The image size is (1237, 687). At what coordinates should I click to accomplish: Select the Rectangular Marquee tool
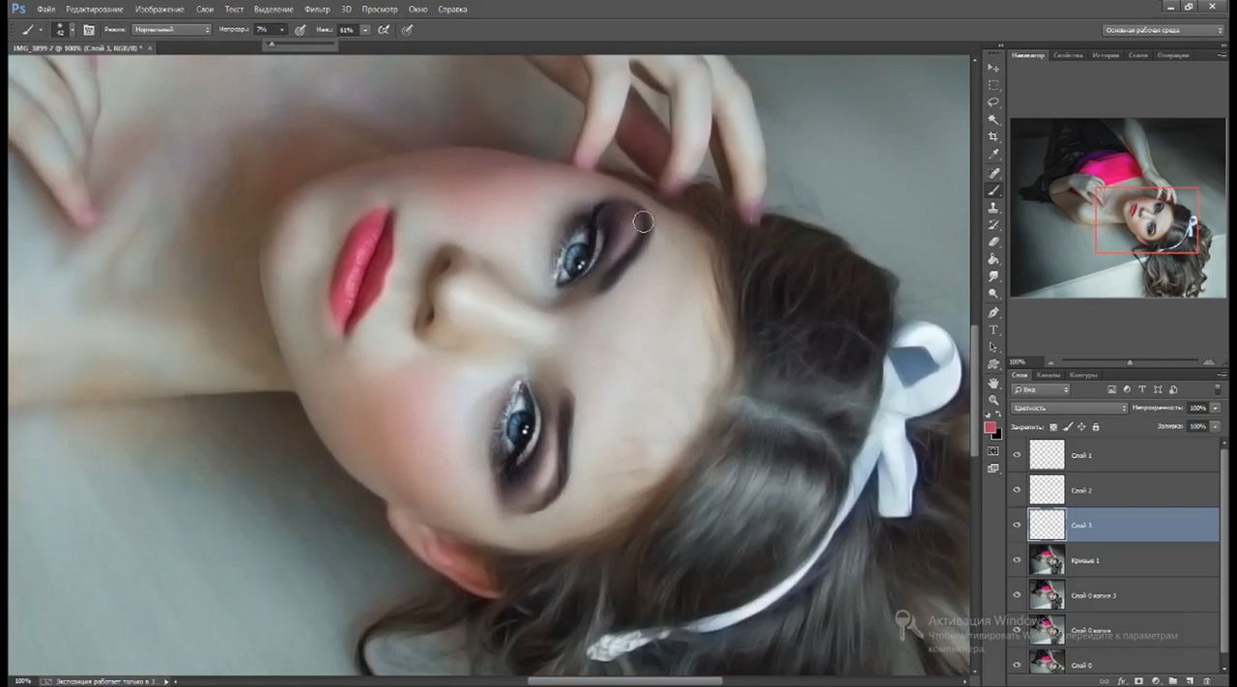993,85
